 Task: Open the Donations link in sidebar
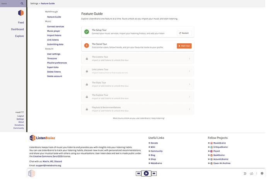(19, 125)
